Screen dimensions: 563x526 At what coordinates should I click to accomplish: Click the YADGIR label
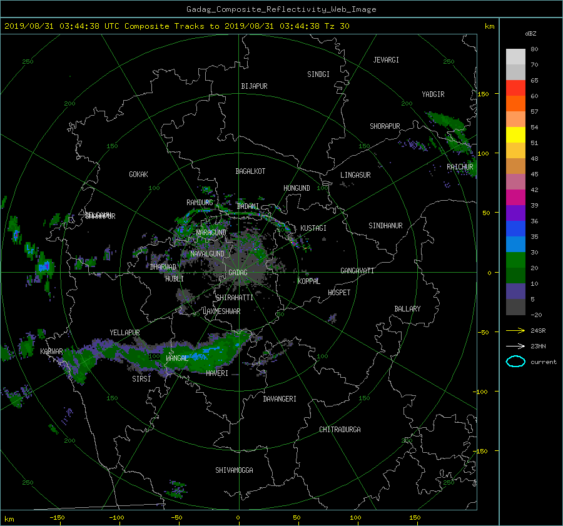pyautogui.click(x=433, y=94)
